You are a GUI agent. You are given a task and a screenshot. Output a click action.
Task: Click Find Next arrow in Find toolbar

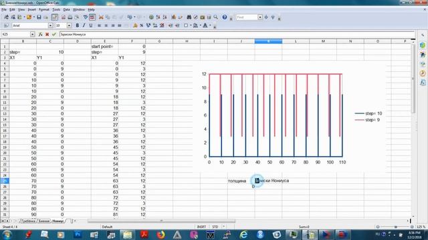pyautogui.click(x=266, y=17)
